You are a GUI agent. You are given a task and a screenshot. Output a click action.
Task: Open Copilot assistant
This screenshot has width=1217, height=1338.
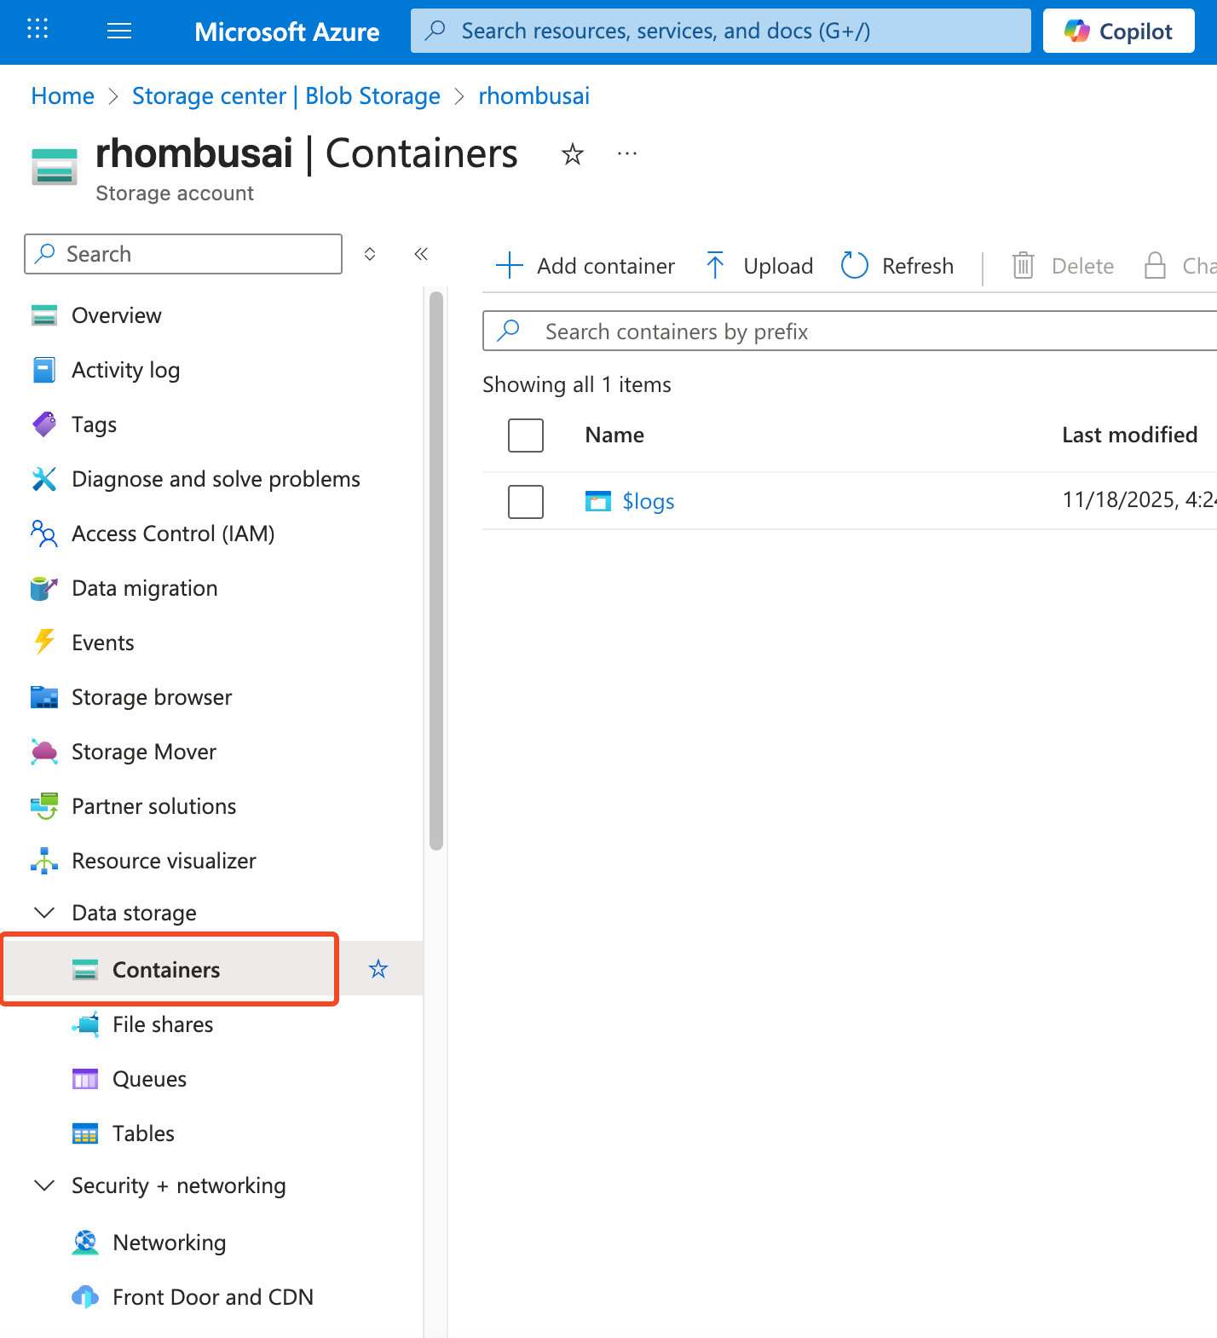pos(1118,32)
